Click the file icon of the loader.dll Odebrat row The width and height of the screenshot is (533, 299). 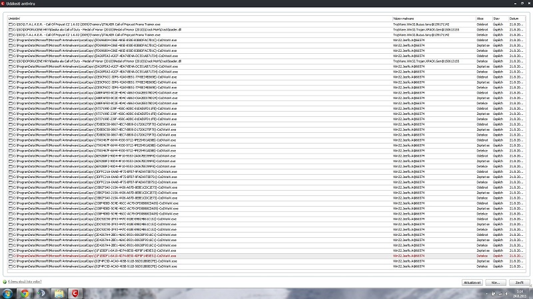click(x=11, y=29)
